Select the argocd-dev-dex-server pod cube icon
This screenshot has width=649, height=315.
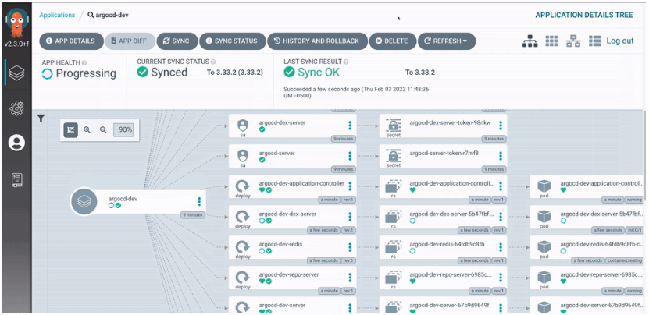pos(544,216)
